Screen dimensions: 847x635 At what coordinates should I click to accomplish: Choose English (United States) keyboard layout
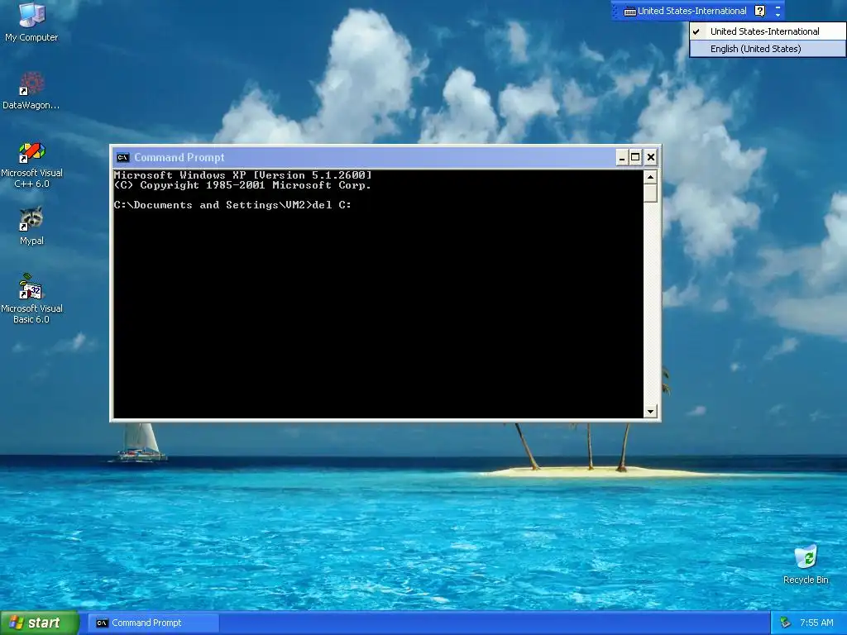tap(768, 49)
